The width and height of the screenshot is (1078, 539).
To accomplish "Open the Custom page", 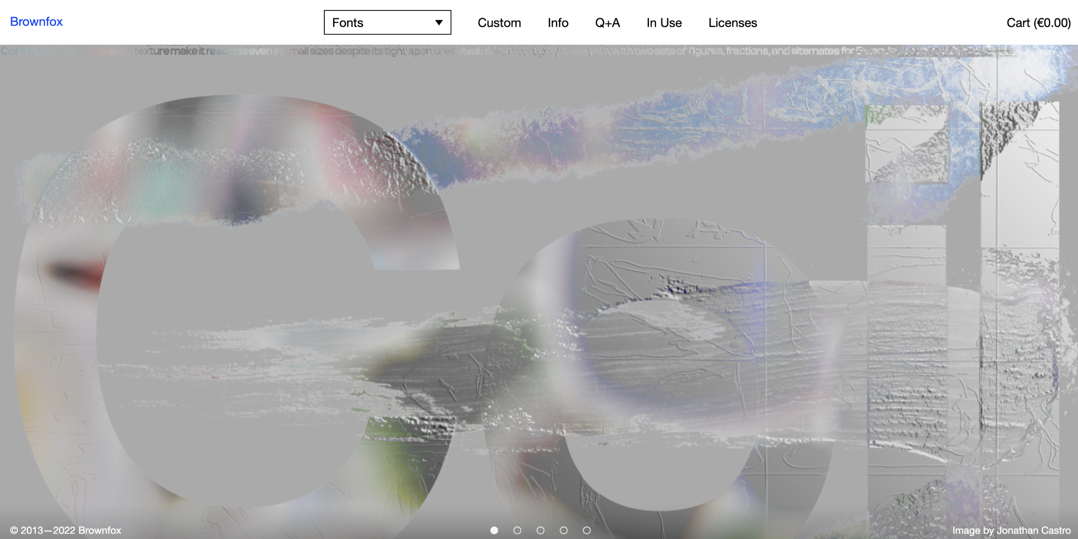I will tap(499, 23).
